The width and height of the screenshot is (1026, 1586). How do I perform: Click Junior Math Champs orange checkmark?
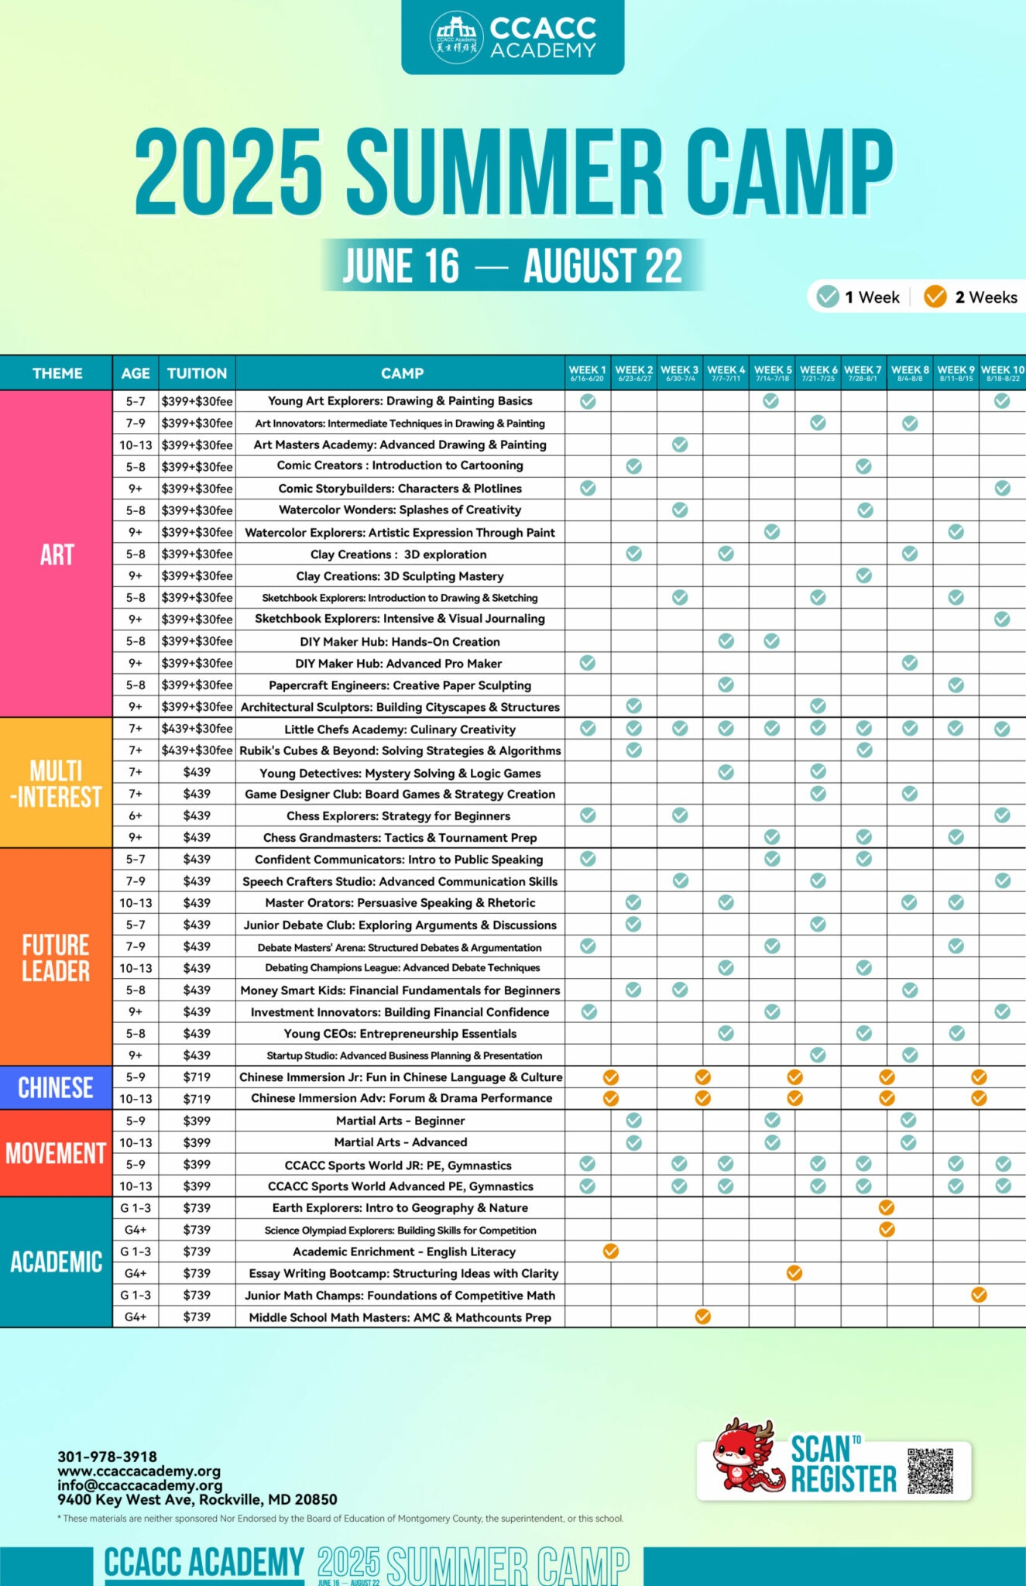[979, 1295]
